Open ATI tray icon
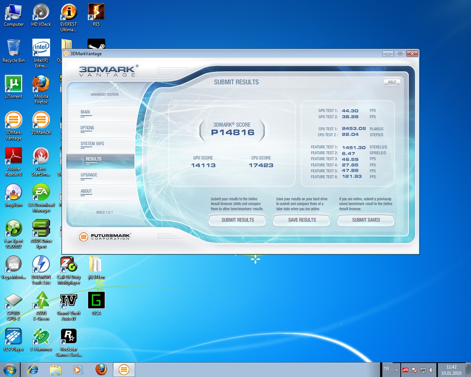 [x=406, y=370]
